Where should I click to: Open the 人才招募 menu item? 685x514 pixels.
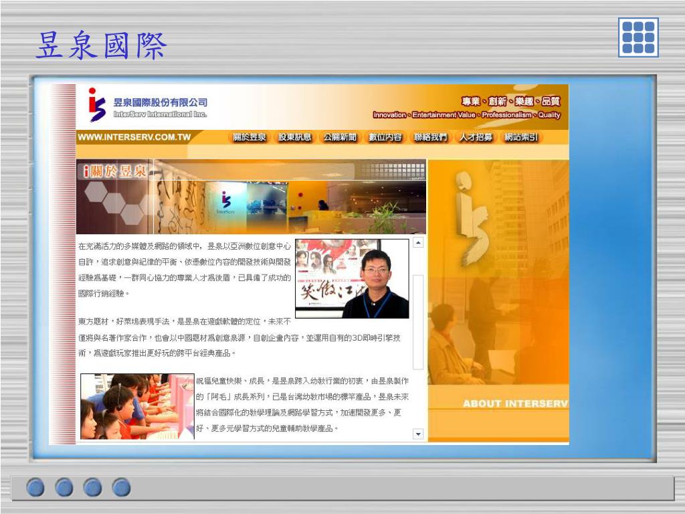click(476, 137)
